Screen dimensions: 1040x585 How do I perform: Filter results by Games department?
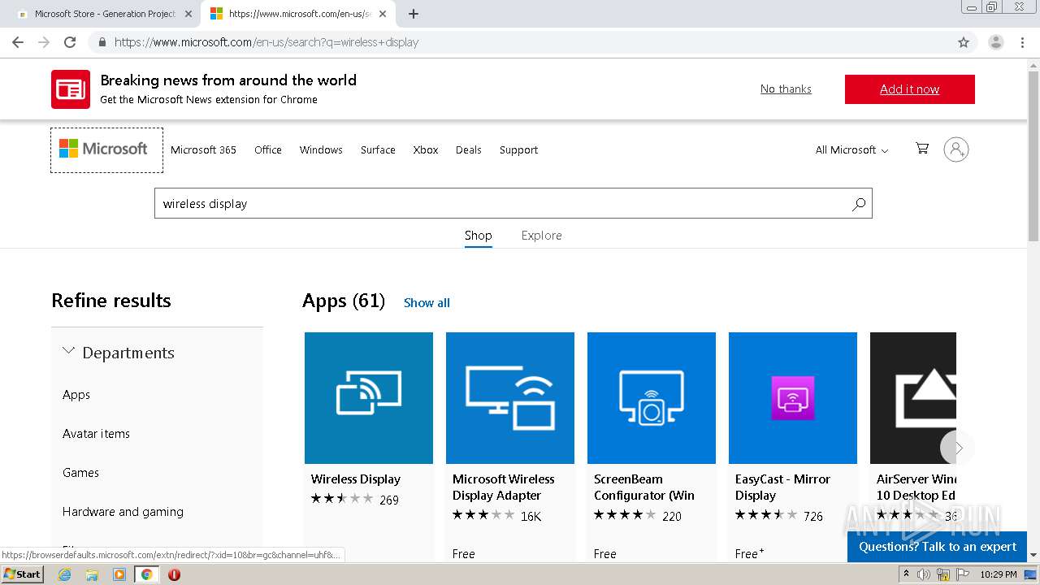coord(80,473)
